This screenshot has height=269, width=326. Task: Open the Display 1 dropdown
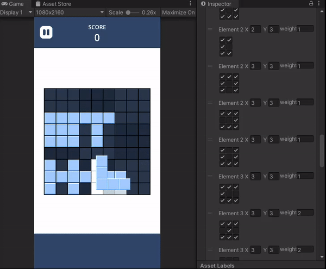16,12
